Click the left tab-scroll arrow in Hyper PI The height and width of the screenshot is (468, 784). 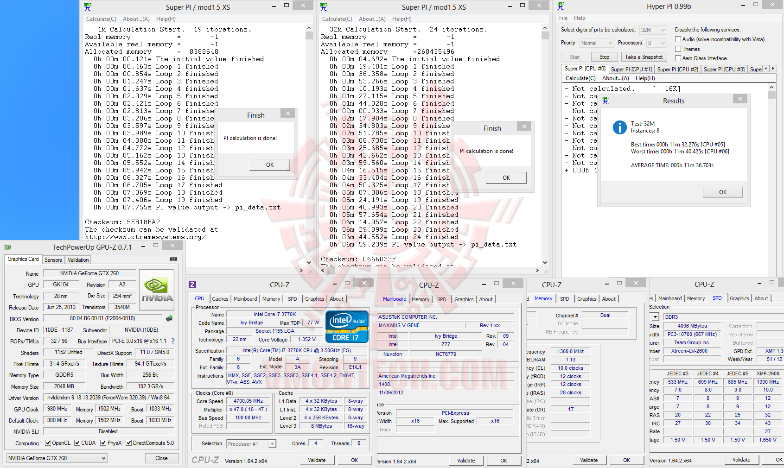pos(766,69)
